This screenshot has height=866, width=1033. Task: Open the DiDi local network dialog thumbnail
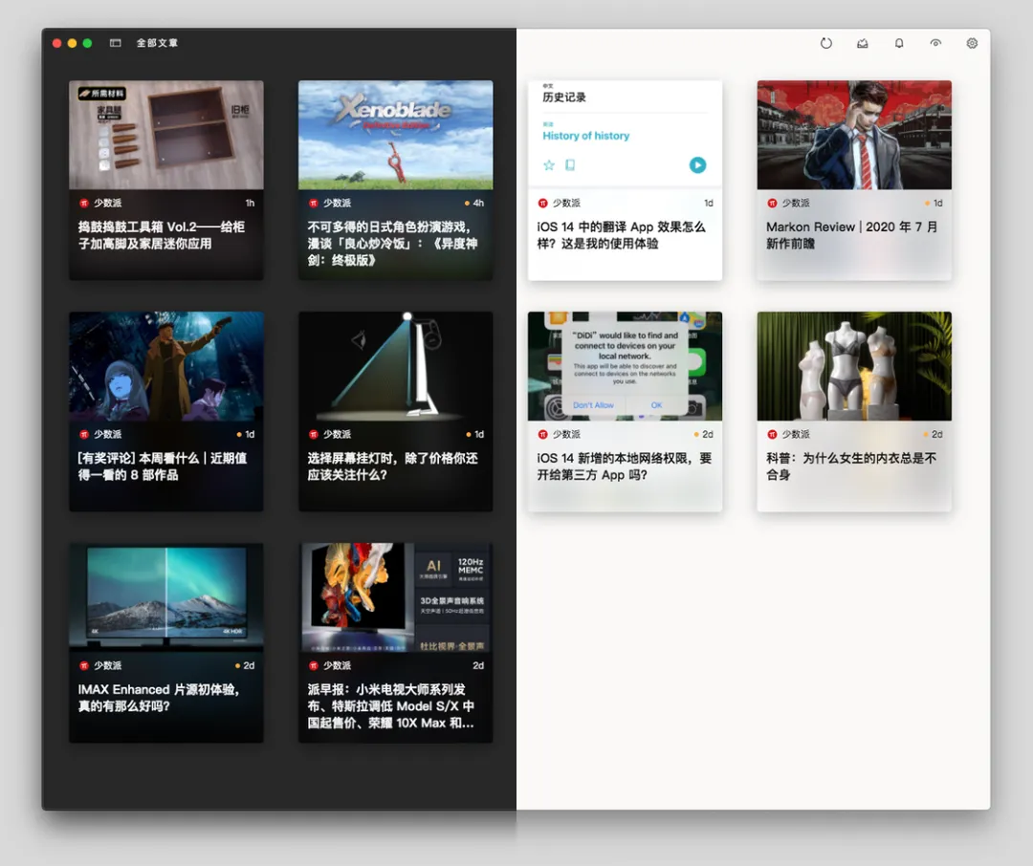(x=625, y=366)
